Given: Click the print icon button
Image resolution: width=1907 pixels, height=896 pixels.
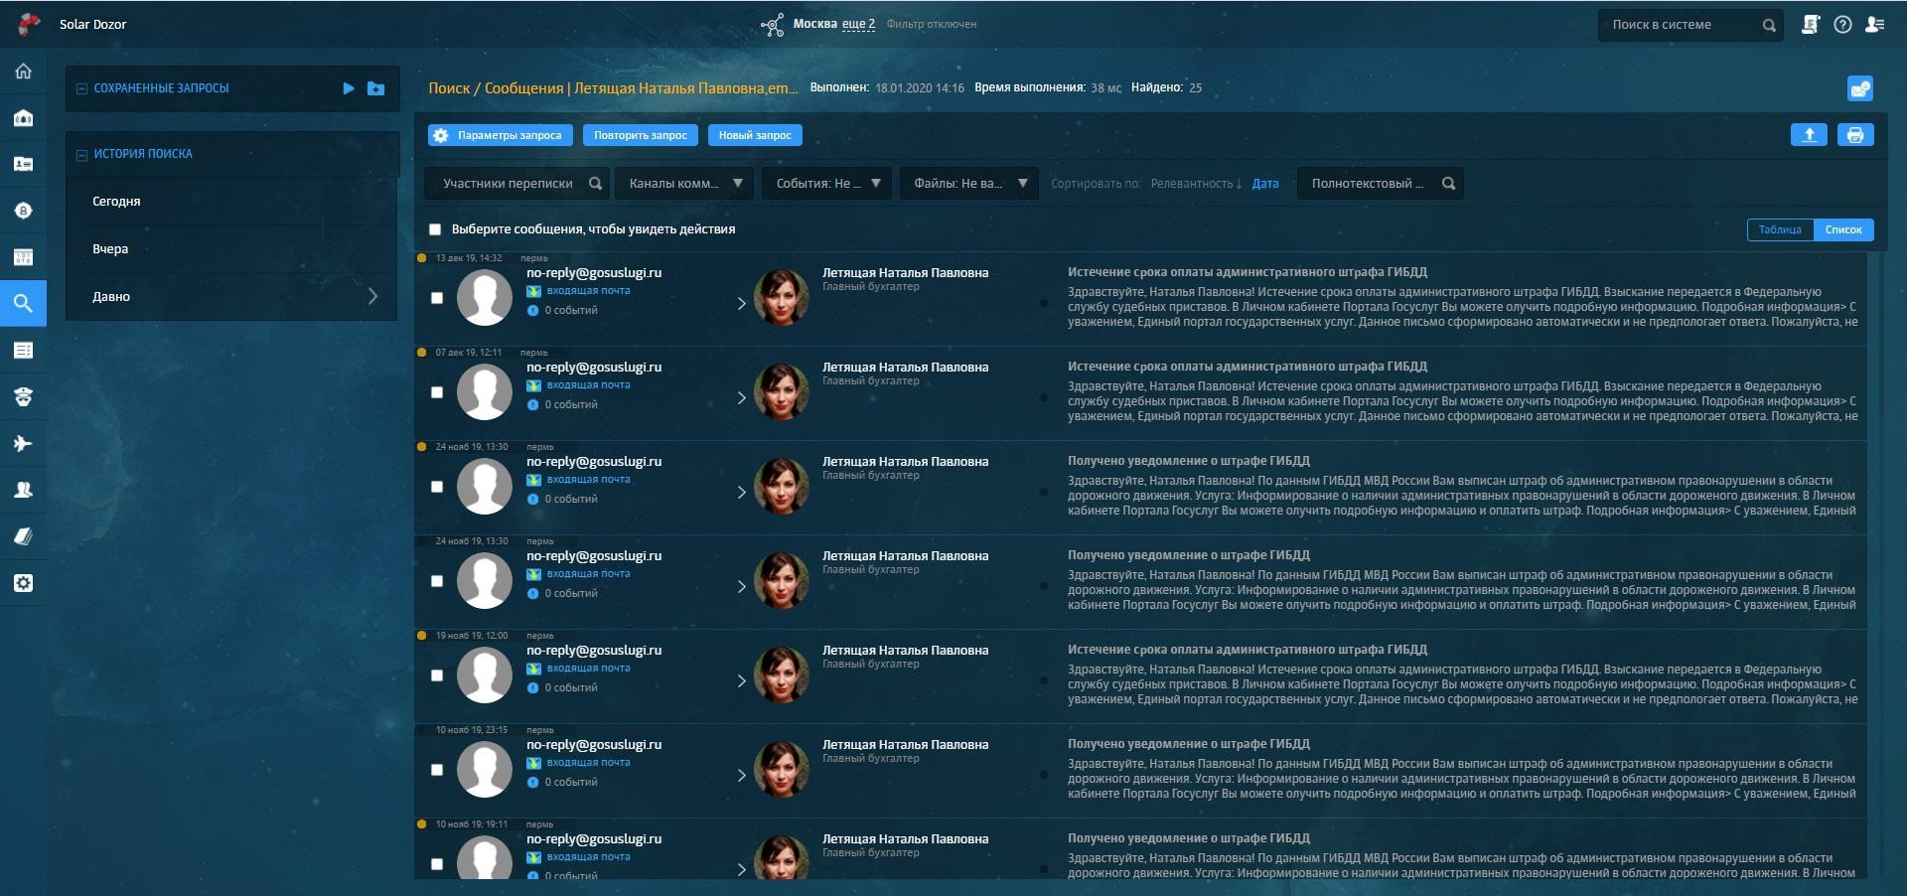Looking at the screenshot, I should pos(1854,135).
